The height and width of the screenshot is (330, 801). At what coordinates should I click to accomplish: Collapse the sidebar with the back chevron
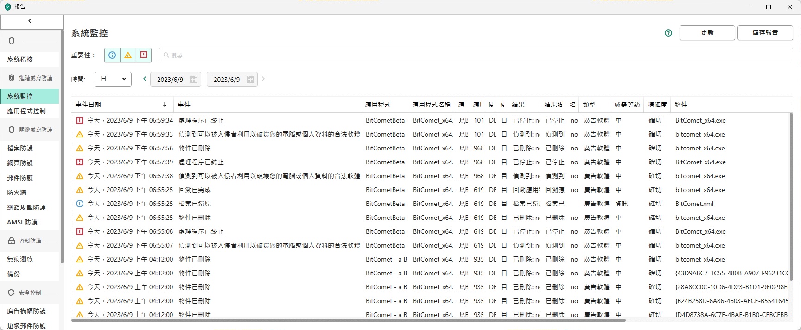(30, 21)
